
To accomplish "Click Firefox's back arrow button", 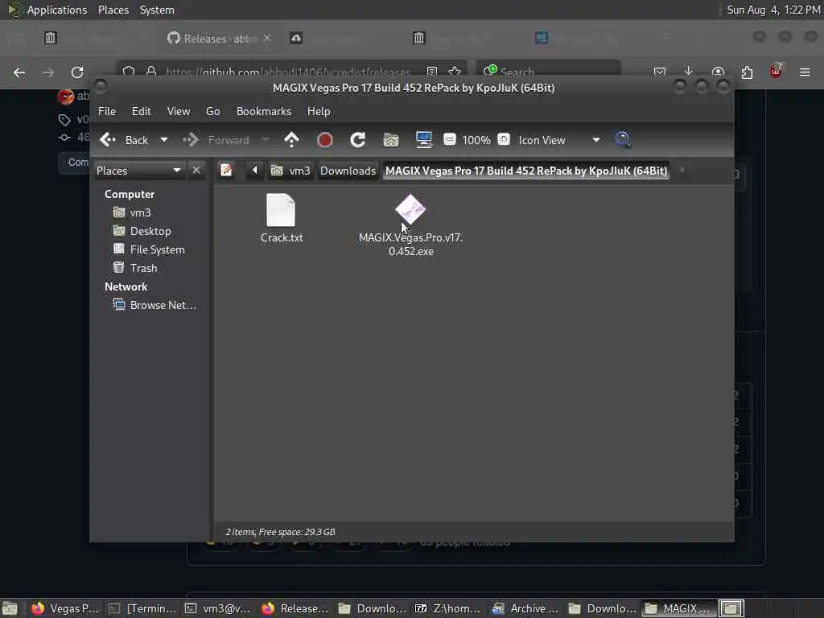I will (x=19, y=72).
